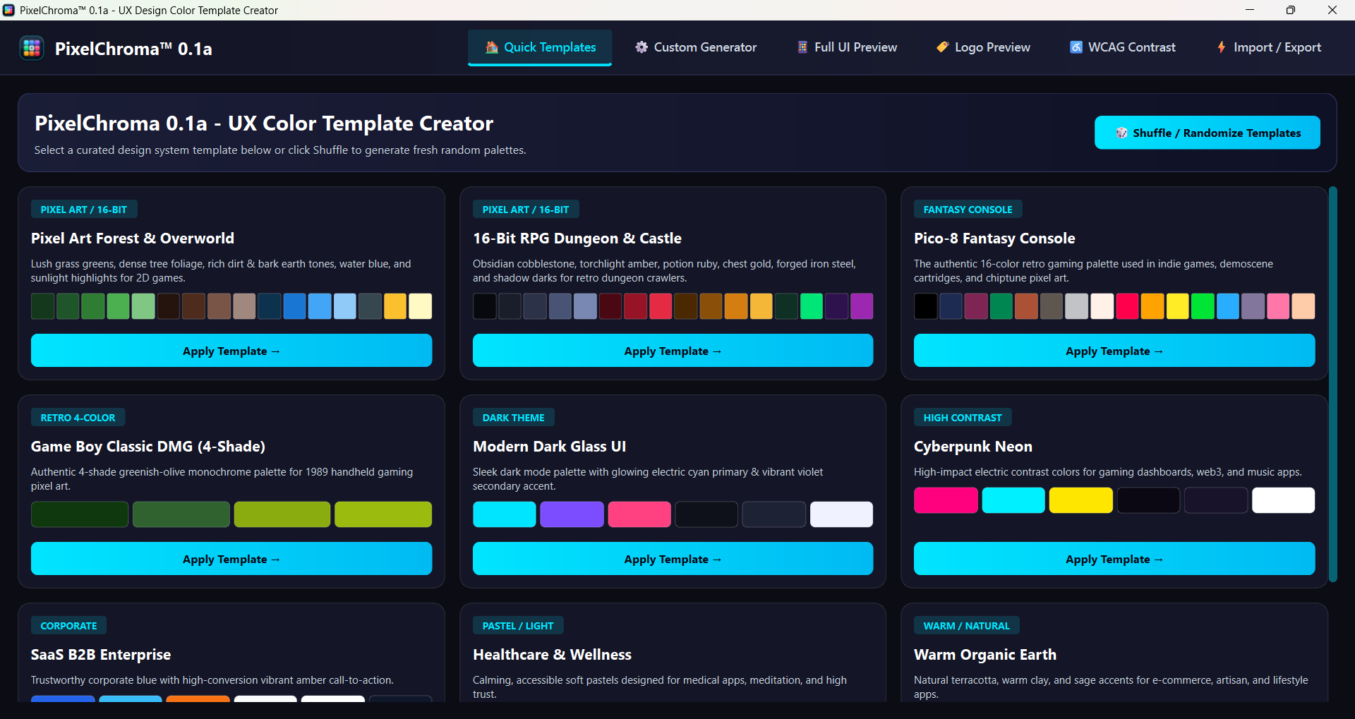Click the DARK THEME category tag
This screenshot has width=1355, height=719.
coord(513,418)
